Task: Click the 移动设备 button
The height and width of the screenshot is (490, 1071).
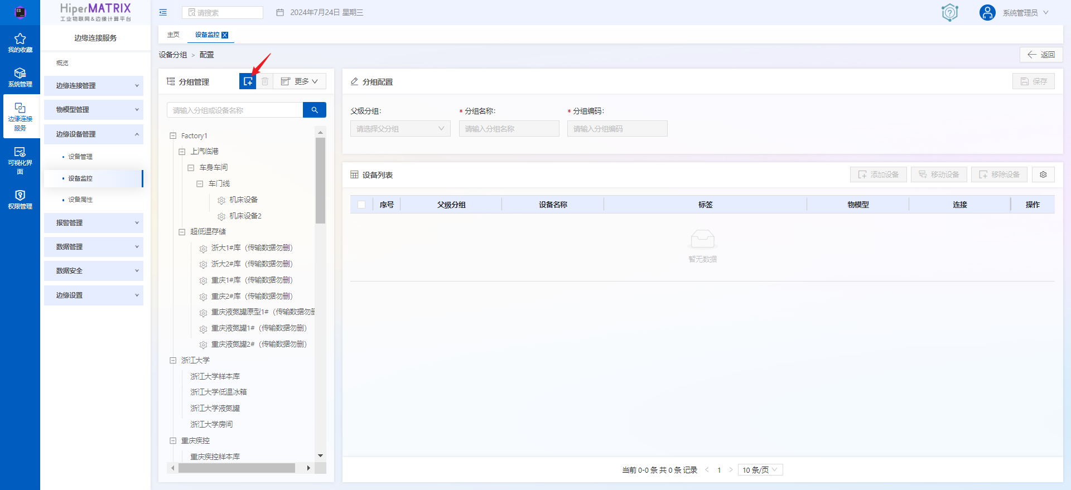Action: (x=939, y=174)
